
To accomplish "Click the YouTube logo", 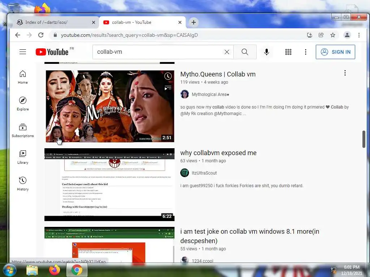I will pyautogui.click(x=52, y=52).
